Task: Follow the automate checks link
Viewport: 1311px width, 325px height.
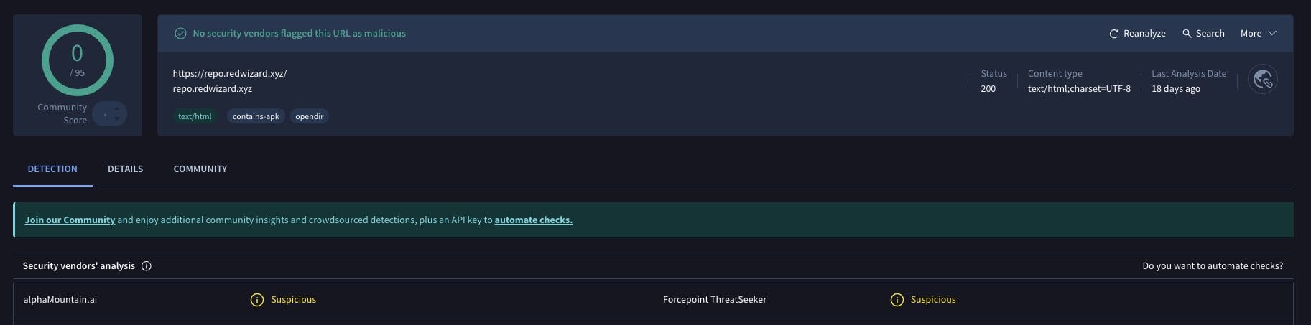Action: [533, 220]
